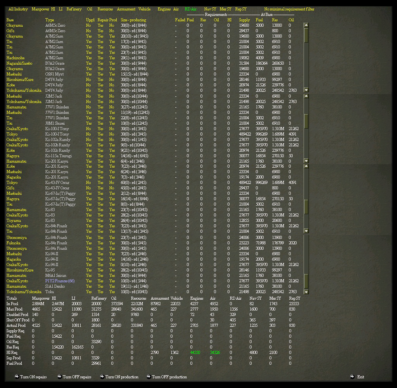
Task: Click the scroll up arrow beside Maebashi J2M5 Jack row
Action: coord(306,96)
